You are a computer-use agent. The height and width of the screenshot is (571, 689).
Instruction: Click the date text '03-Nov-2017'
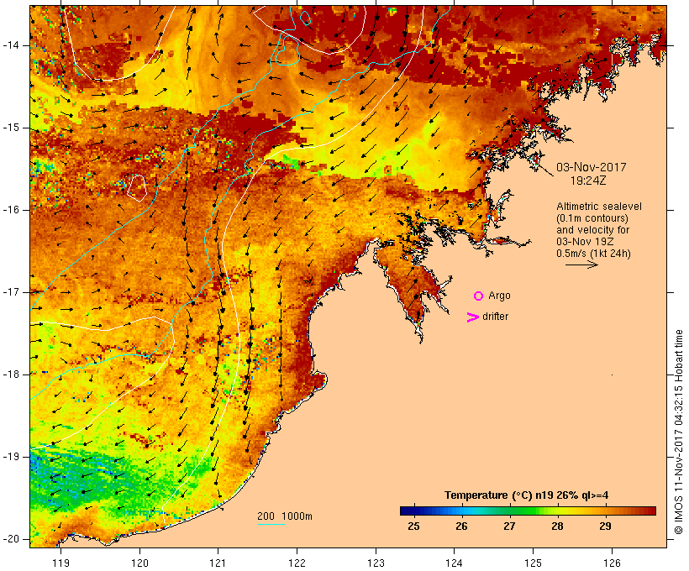coord(591,167)
